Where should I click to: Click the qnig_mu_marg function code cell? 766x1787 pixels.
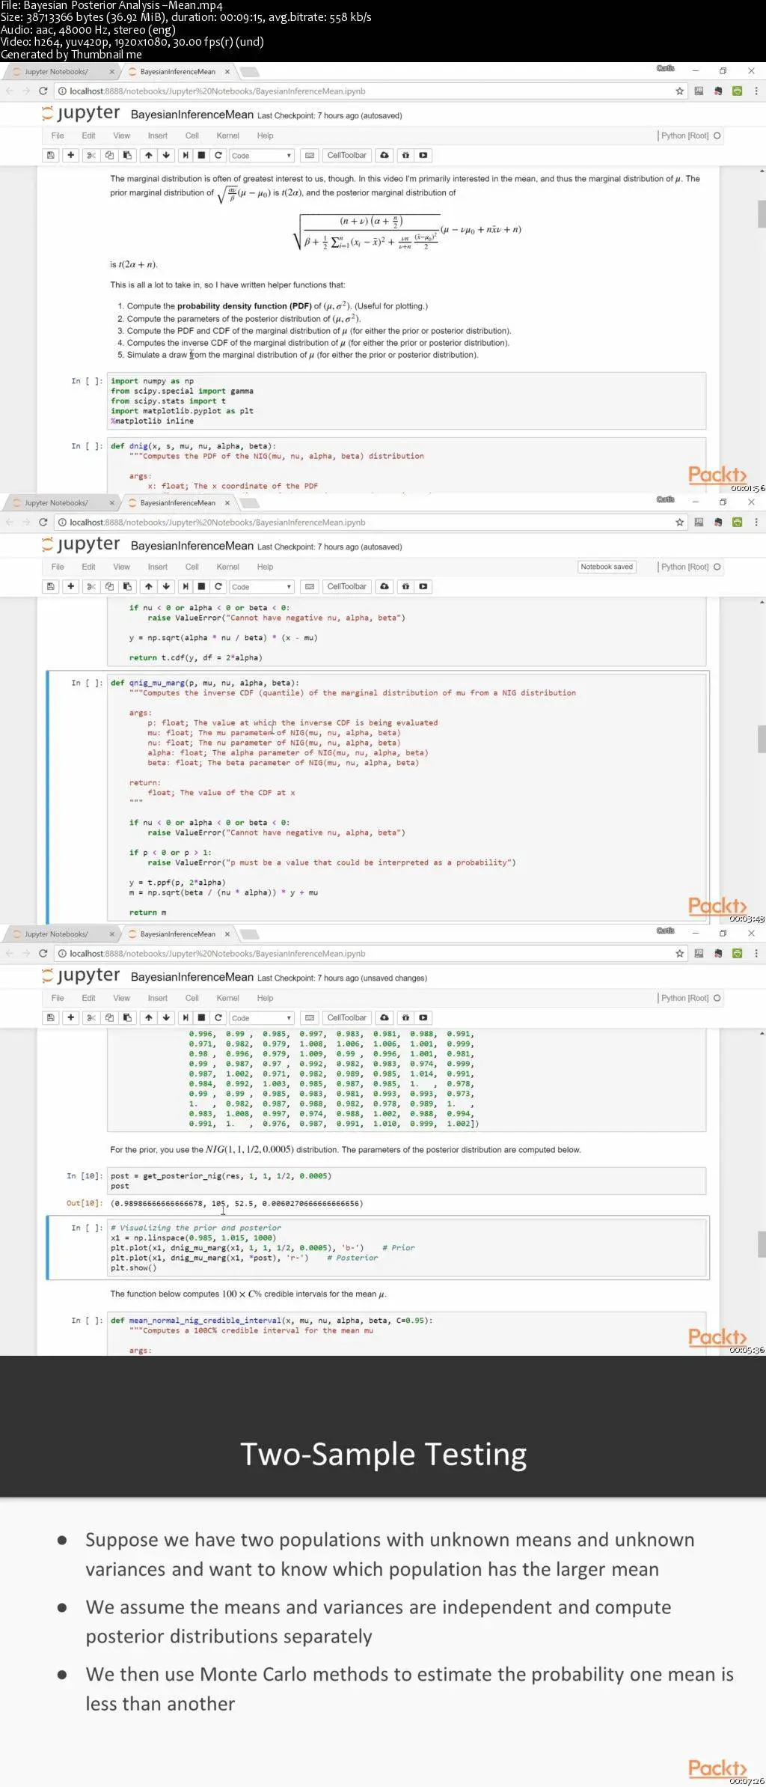(x=407, y=798)
